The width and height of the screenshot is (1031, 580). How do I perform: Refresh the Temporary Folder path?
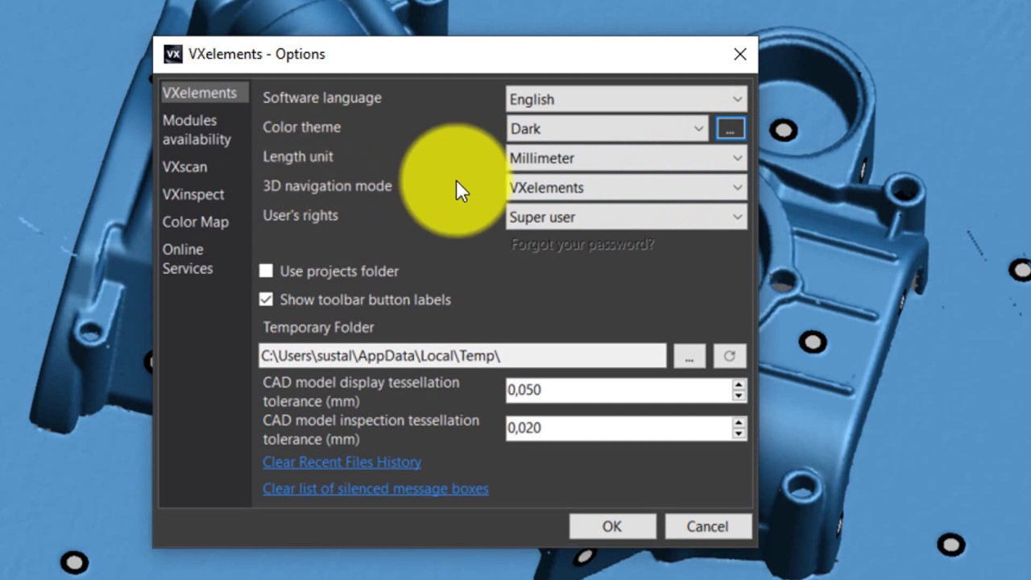(729, 355)
